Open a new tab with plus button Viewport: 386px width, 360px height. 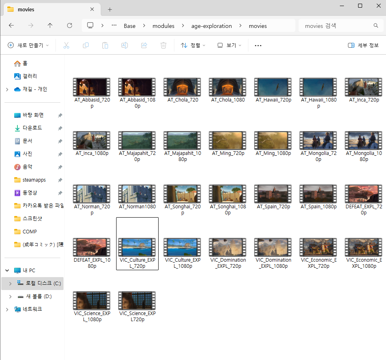click(x=110, y=9)
